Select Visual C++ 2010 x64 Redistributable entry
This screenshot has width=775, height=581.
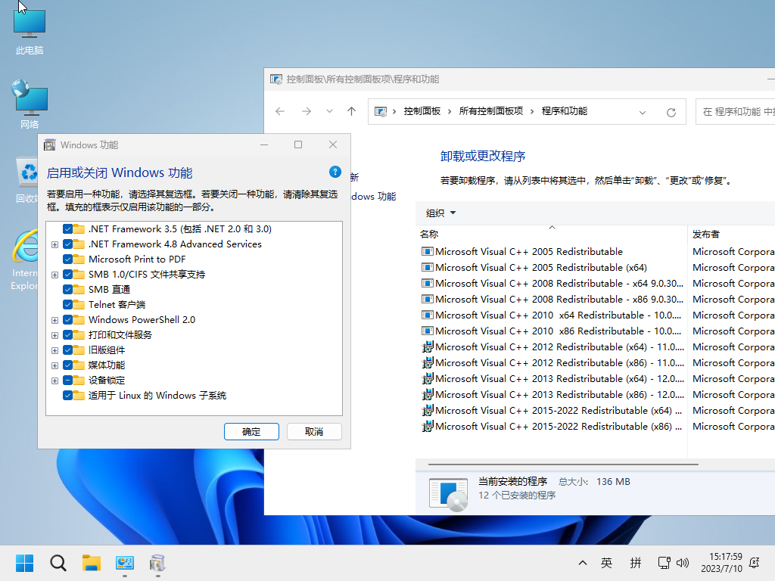tap(552, 315)
